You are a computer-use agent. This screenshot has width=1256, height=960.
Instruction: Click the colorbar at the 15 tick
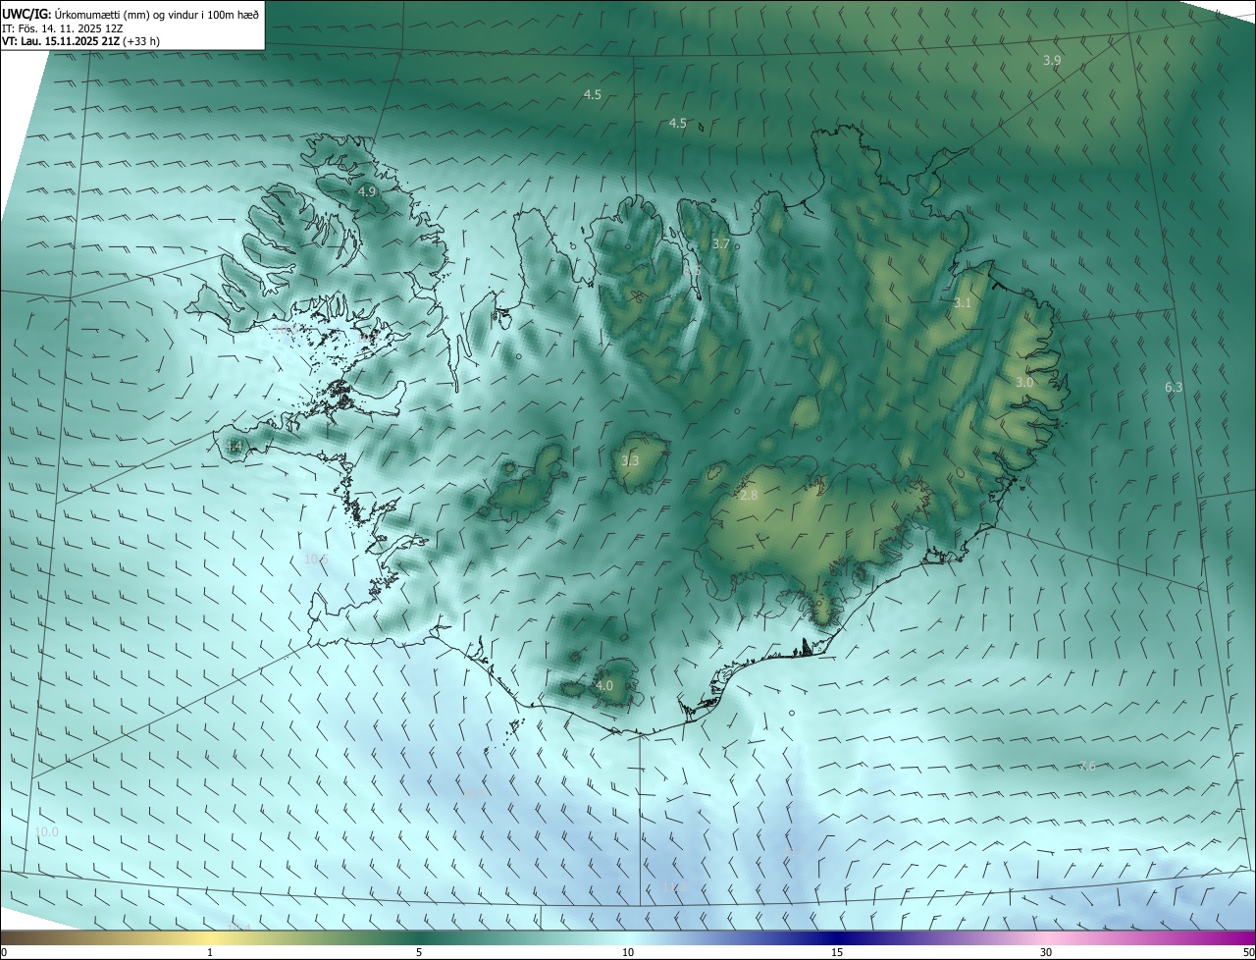(837, 952)
